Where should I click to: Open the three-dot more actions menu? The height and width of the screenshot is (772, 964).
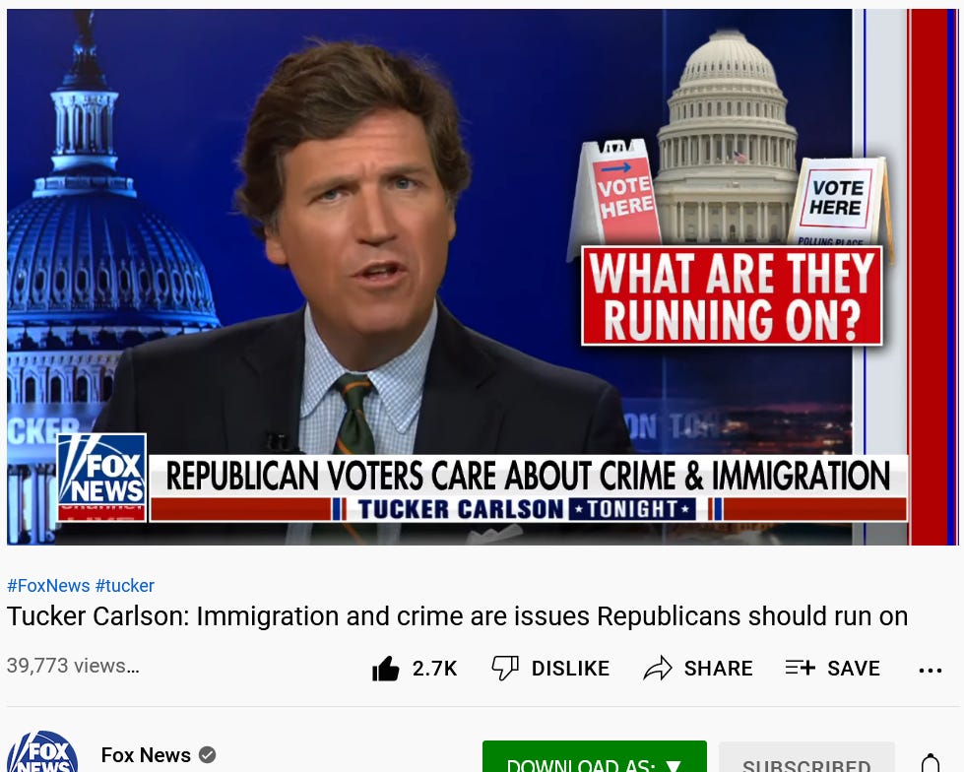point(931,671)
